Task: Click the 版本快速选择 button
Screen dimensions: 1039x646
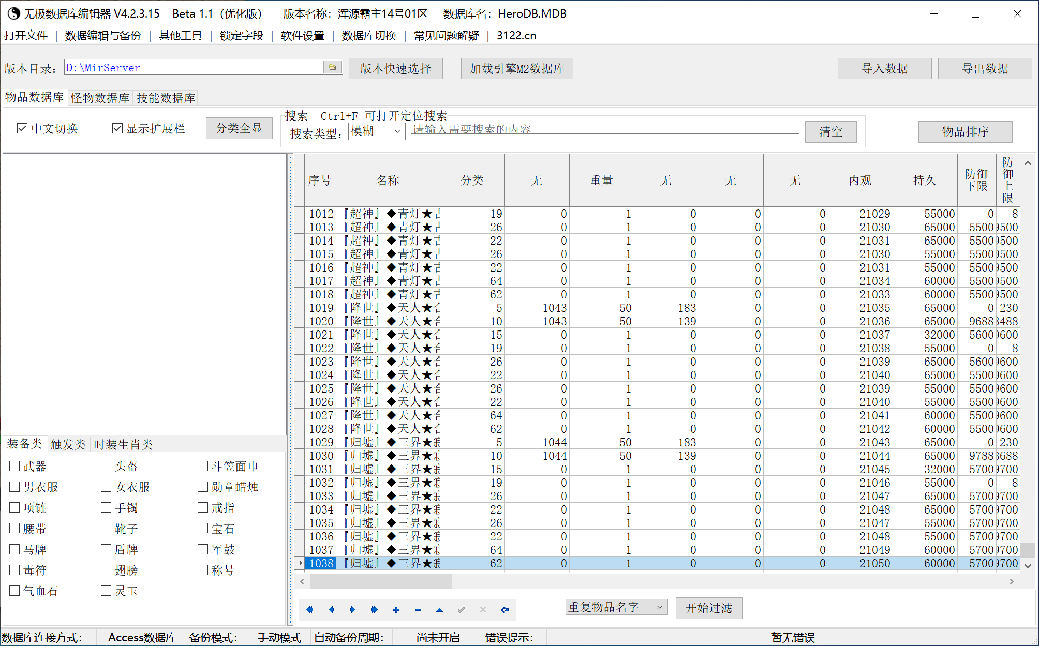Action: [x=396, y=68]
